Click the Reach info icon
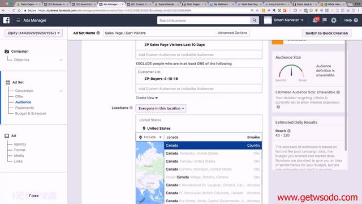The height and width of the screenshot is (204, 362). click(289, 131)
